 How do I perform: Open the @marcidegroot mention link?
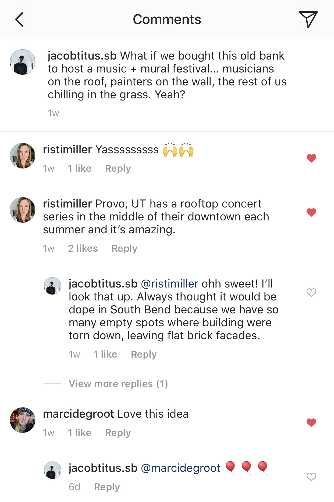180,468
